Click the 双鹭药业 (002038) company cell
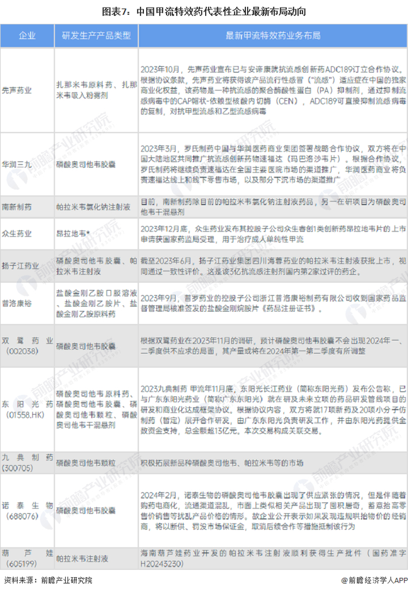408x592 pixels. point(27,346)
